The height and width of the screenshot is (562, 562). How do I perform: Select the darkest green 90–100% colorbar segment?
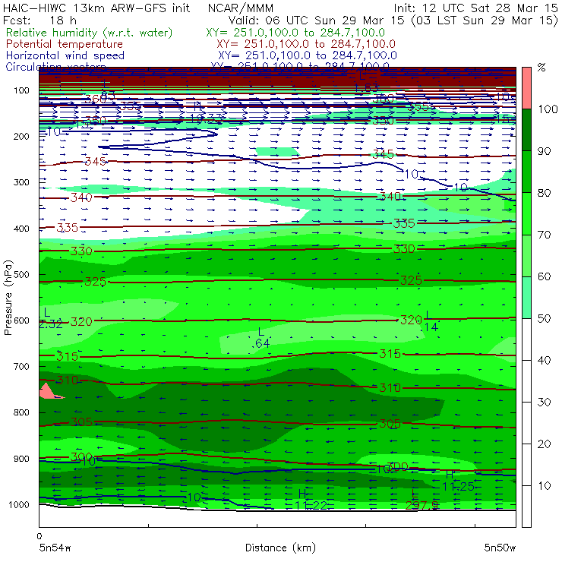coord(526,130)
